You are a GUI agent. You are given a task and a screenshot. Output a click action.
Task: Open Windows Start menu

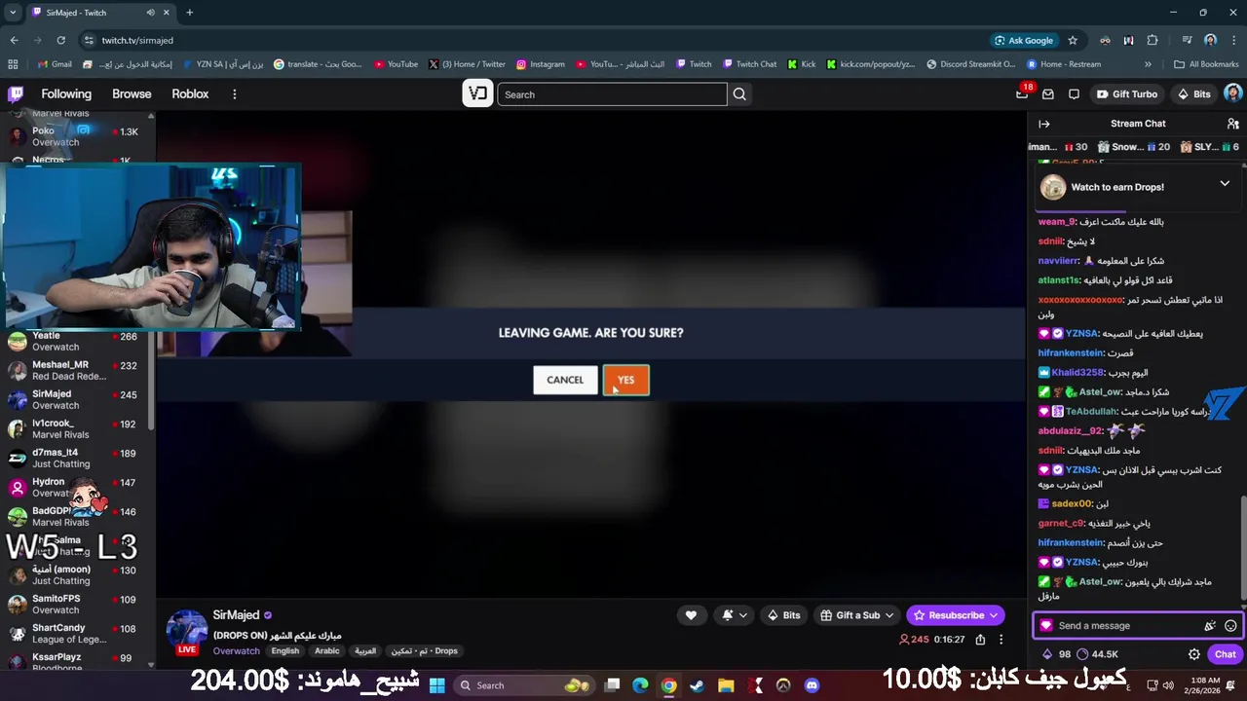[x=436, y=685]
